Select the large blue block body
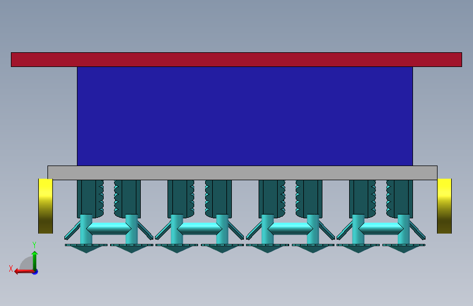473x306 pixels. (245, 116)
